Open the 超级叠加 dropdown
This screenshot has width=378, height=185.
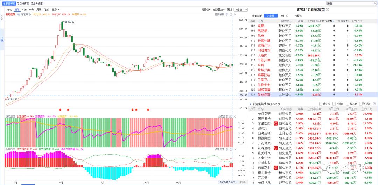(219, 10)
